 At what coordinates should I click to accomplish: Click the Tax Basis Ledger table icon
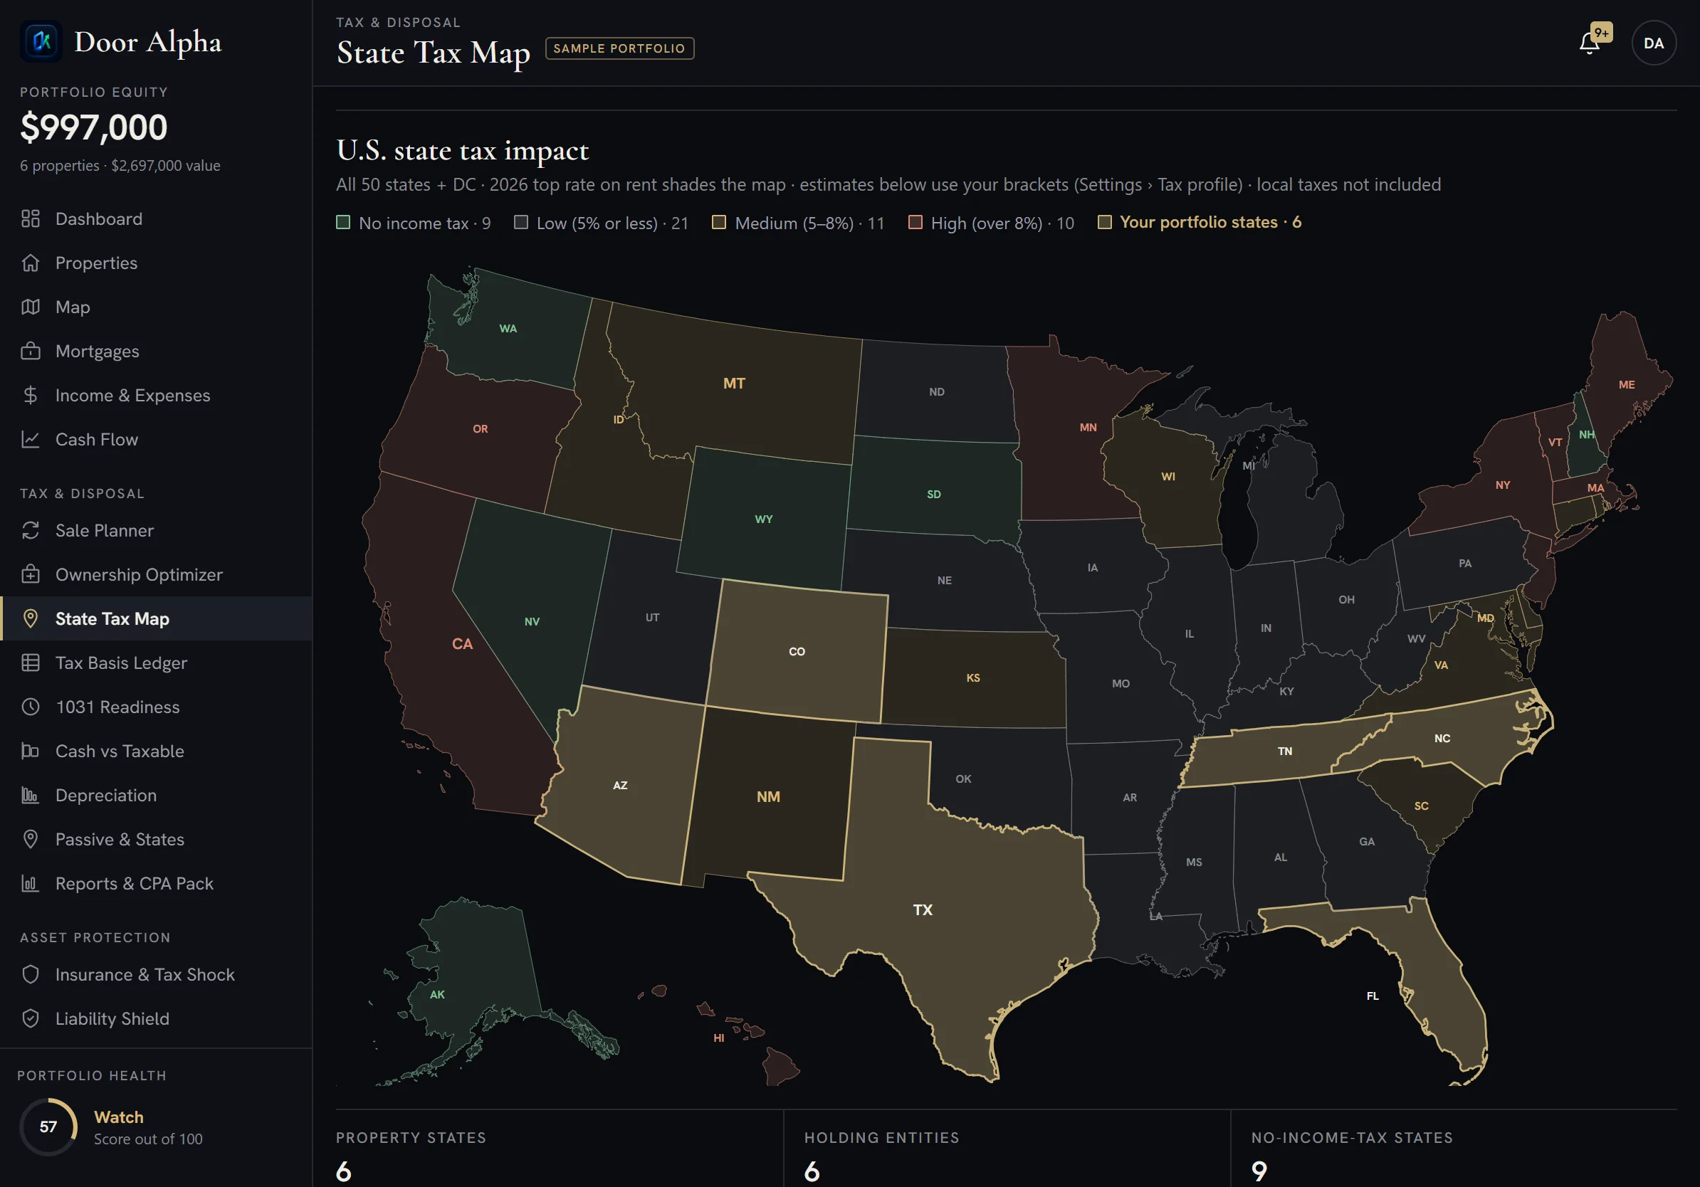31,663
